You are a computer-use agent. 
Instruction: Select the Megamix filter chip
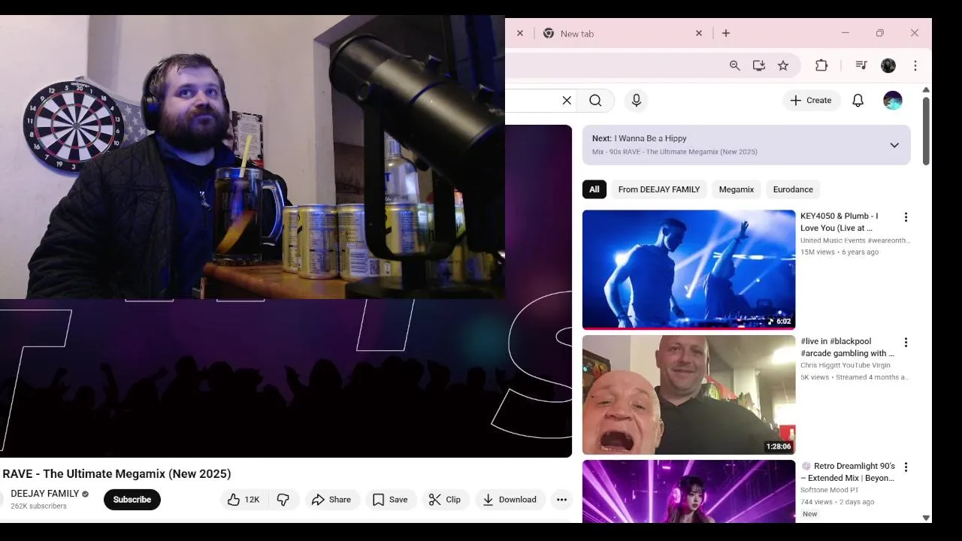click(737, 189)
